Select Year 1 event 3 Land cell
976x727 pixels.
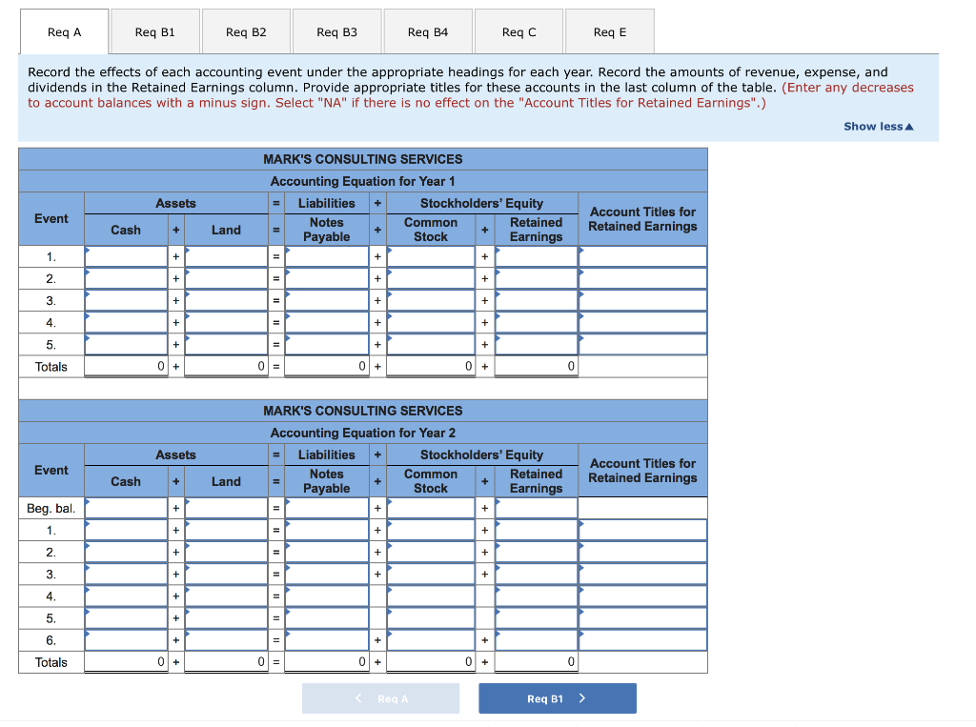tap(226, 301)
